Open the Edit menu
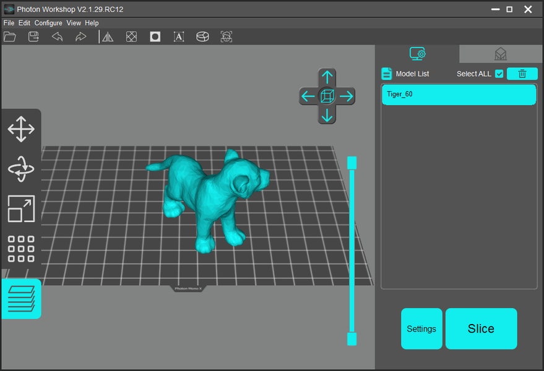The image size is (544, 371). 24,23
